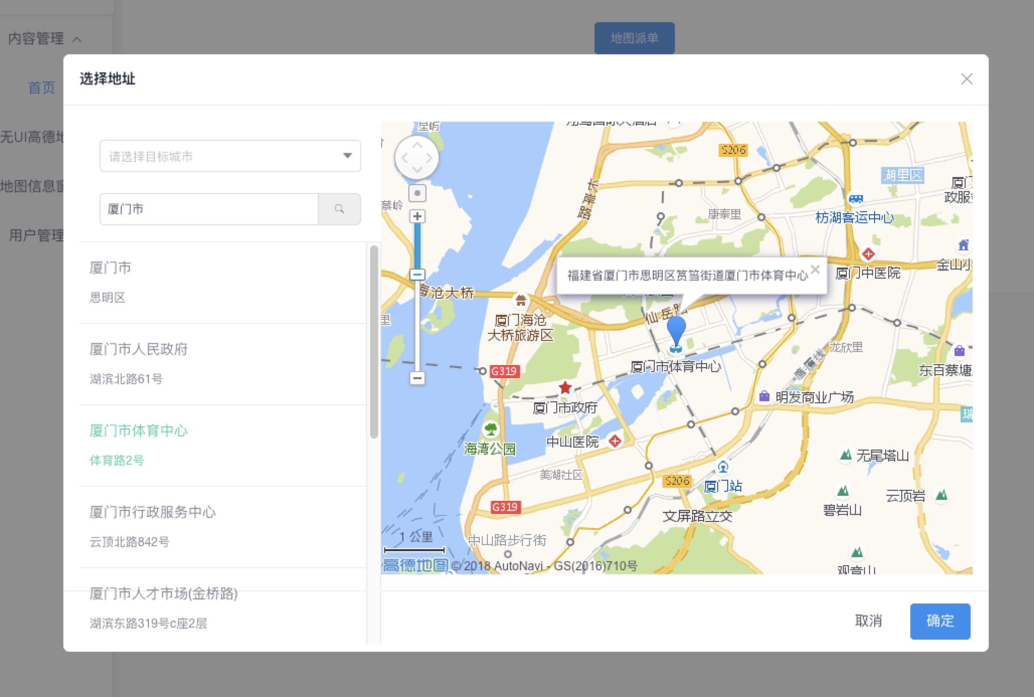
Task: Click the 厦门站 railway station icon
Action: [x=723, y=468]
